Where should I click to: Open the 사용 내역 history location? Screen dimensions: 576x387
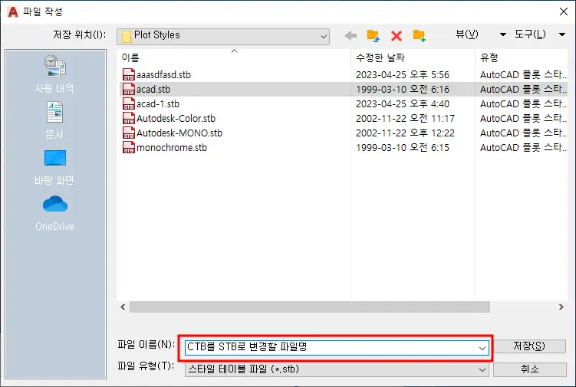pos(54,75)
